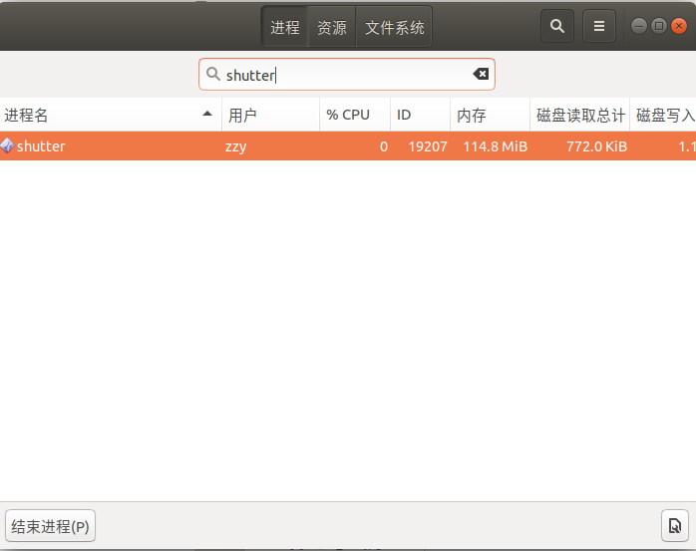Switch to the 进程 tab

coord(285,27)
